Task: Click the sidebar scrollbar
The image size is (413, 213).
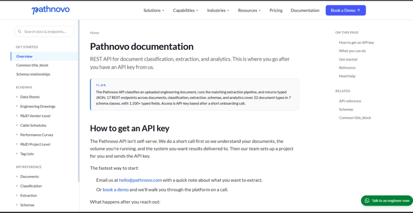Action: click(x=78, y=101)
